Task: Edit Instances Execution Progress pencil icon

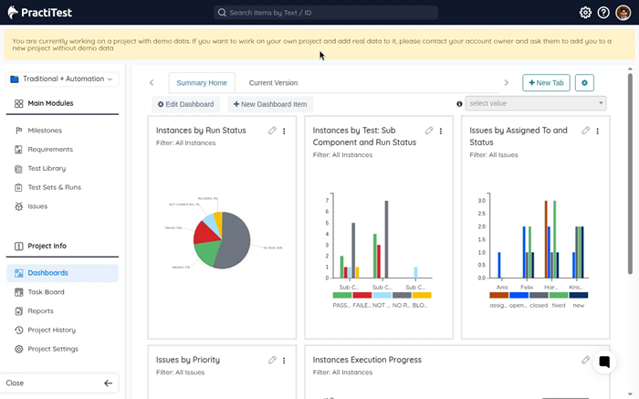Action: pyautogui.click(x=586, y=360)
